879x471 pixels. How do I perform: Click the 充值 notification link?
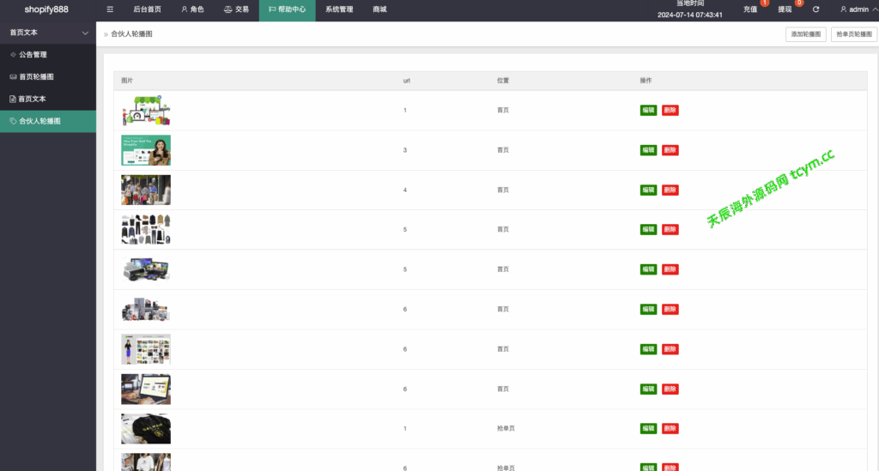click(x=750, y=9)
